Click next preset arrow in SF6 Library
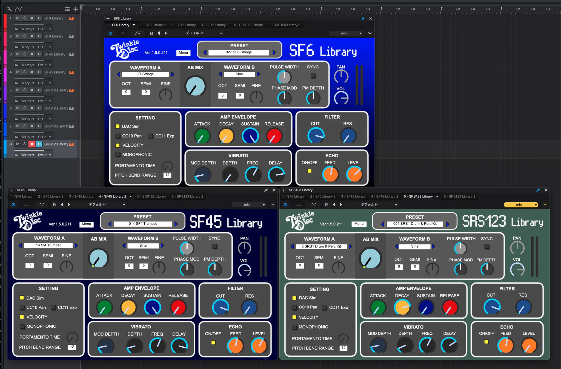 click(x=274, y=52)
